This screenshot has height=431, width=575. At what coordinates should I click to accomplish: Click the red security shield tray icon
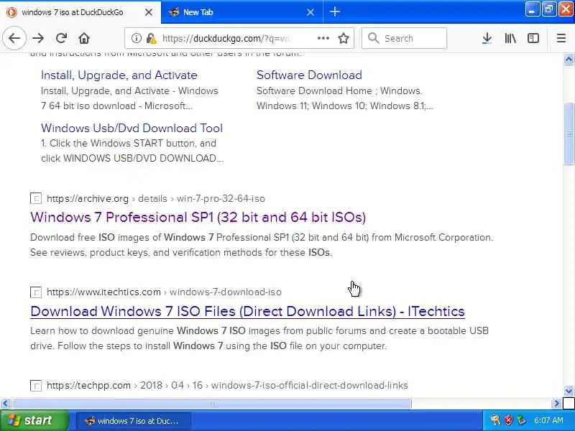[x=508, y=420]
